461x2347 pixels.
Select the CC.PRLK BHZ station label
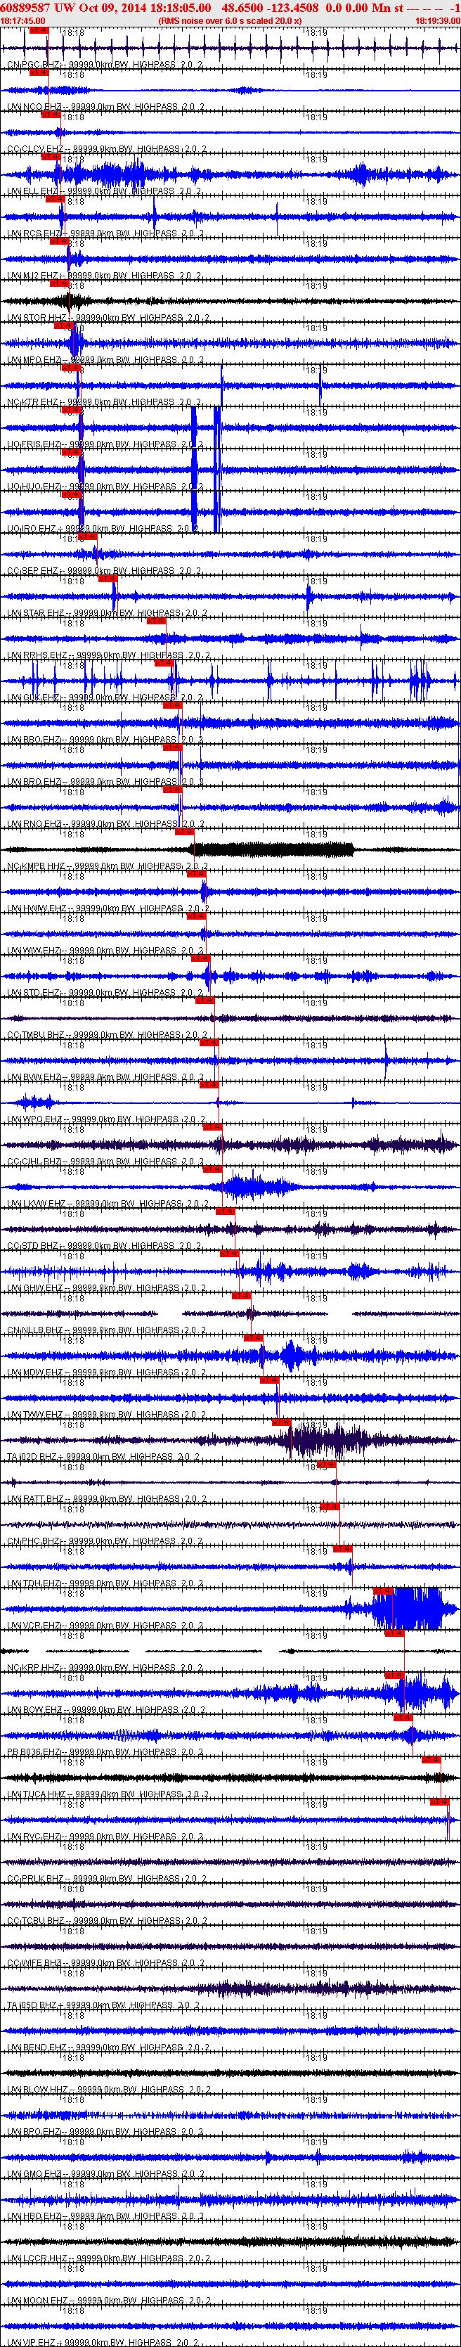click(107, 1878)
